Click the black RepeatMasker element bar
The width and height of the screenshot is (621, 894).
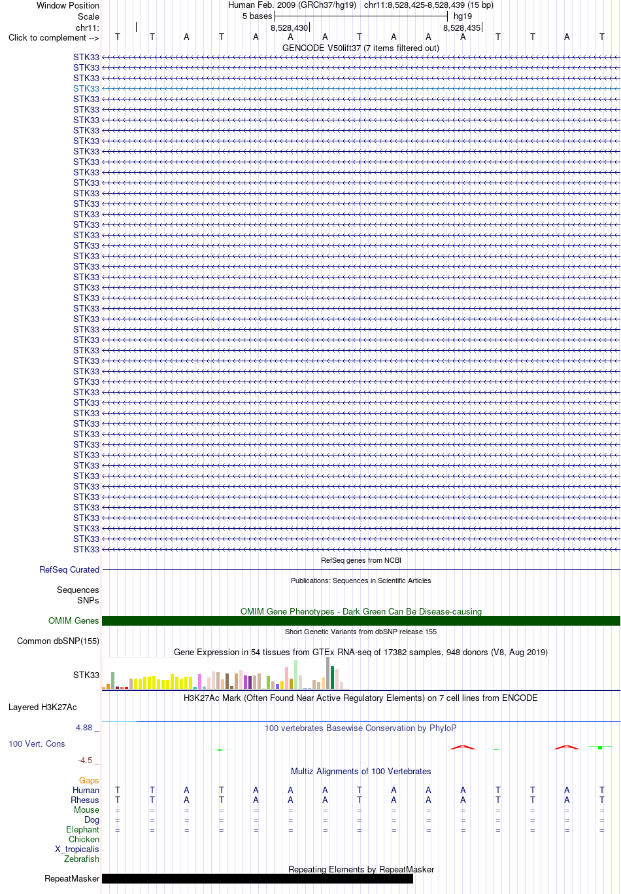coord(258,878)
